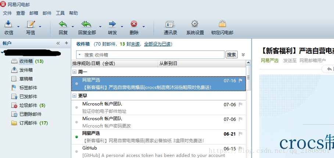Open the dropdown arrow next to 写信
The width and height of the screenshot is (334, 158).
40,26
